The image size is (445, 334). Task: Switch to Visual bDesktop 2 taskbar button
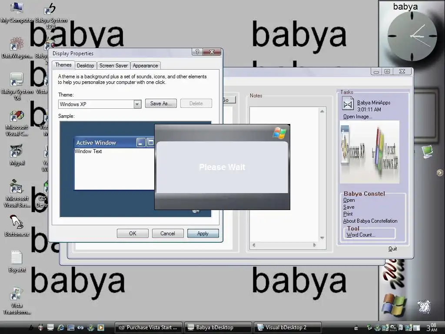[288, 327]
